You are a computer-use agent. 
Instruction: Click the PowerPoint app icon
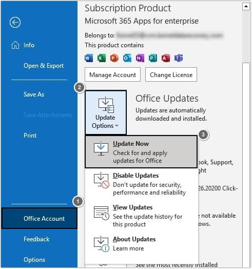point(114,58)
